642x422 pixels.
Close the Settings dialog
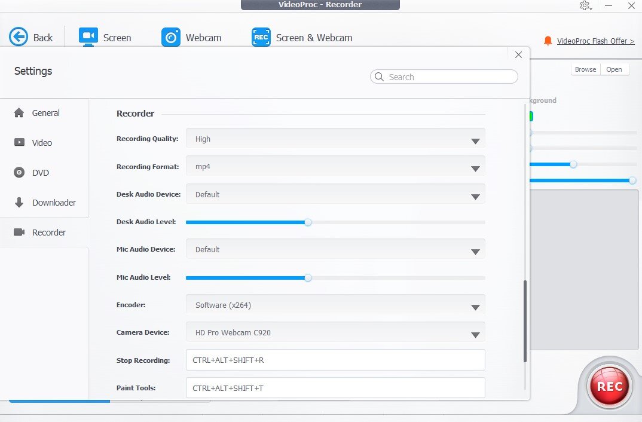coord(518,55)
